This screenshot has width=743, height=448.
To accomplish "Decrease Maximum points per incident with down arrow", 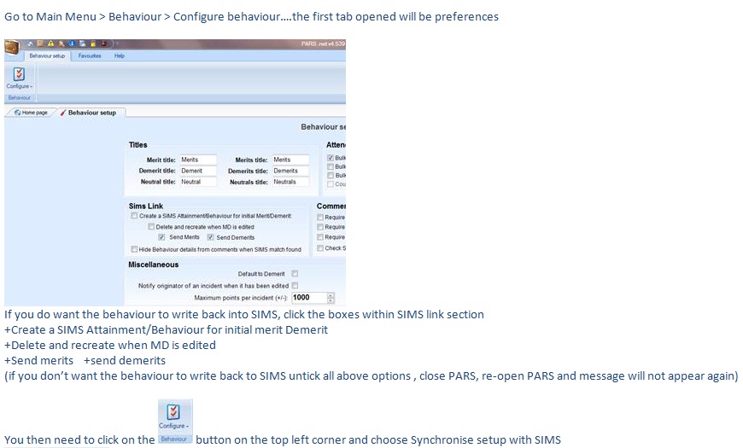I will point(331,300).
